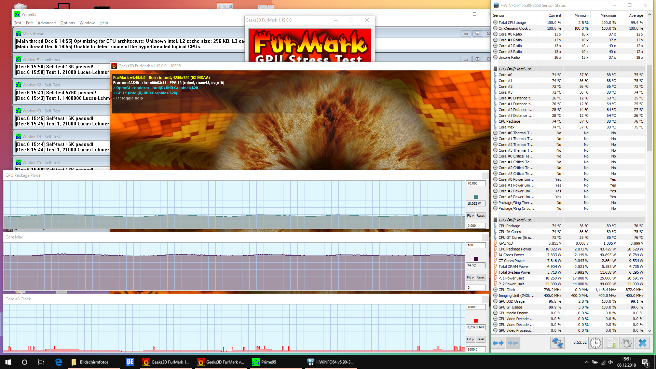Select the Total CPU Usage row
Viewport: 656px width, 369px height.
[x=569, y=23]
